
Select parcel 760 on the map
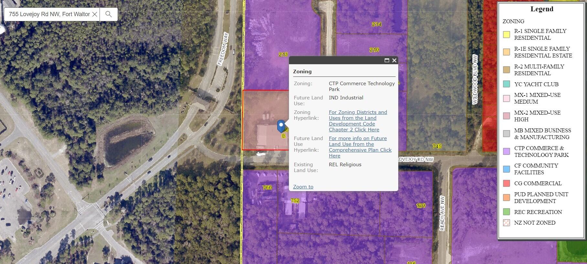tap(267, 188)
